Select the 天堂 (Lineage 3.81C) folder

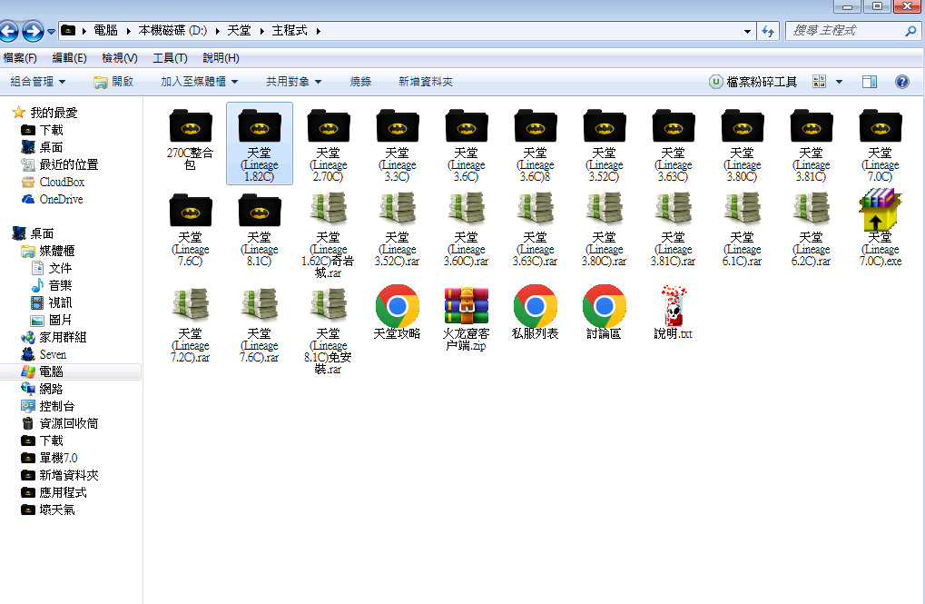coord(812,145)
